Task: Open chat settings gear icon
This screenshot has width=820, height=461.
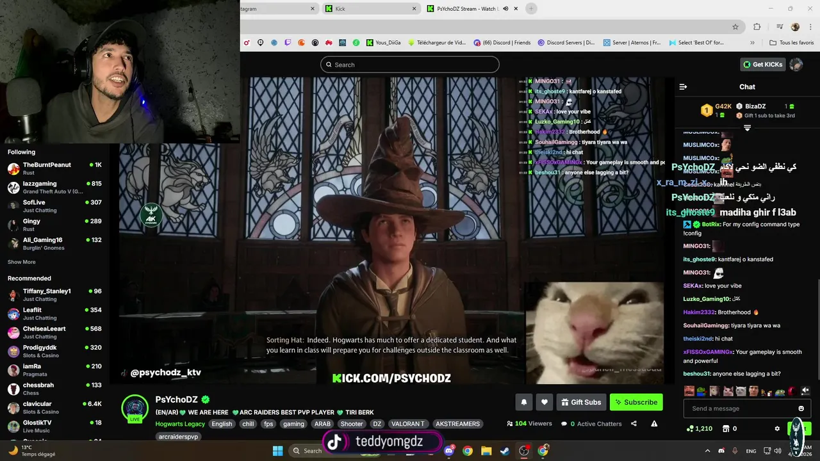Action: pyautogui.click(x=777, y=428)
